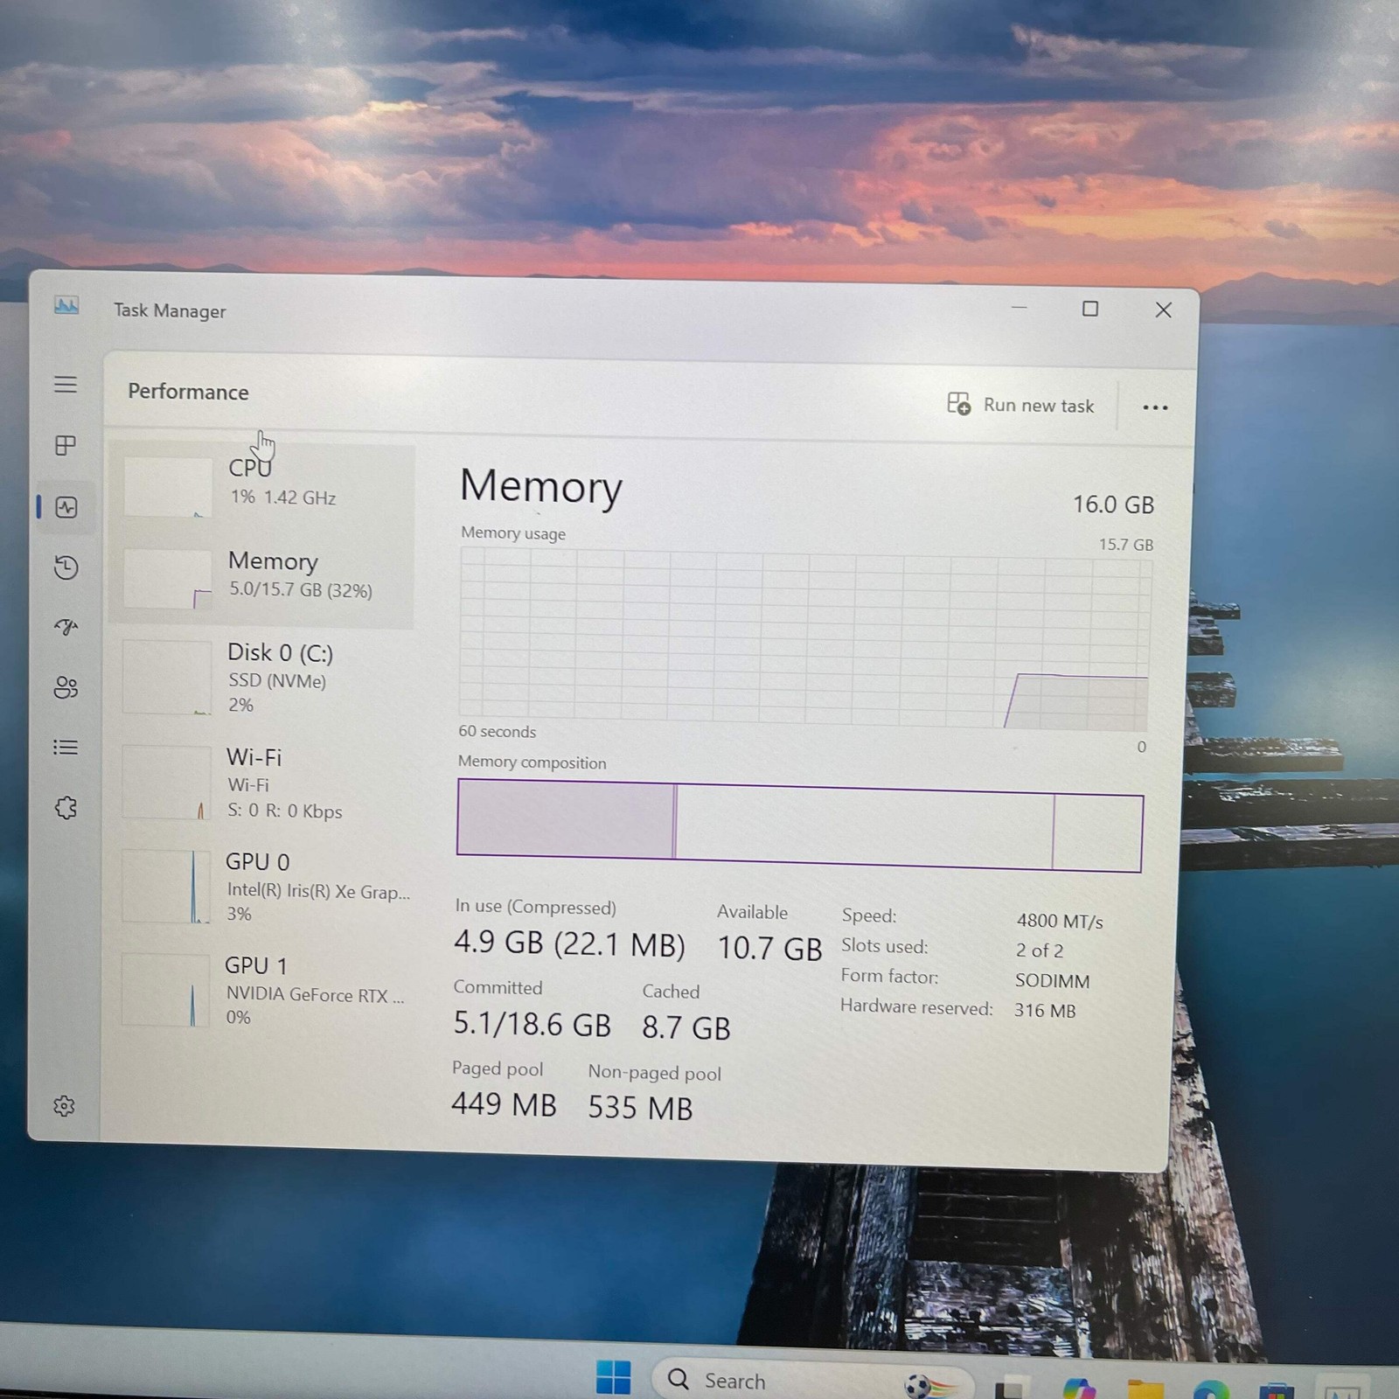
Task: Click the Form factor value SODIMM
Action: (x=1052, y=981)
